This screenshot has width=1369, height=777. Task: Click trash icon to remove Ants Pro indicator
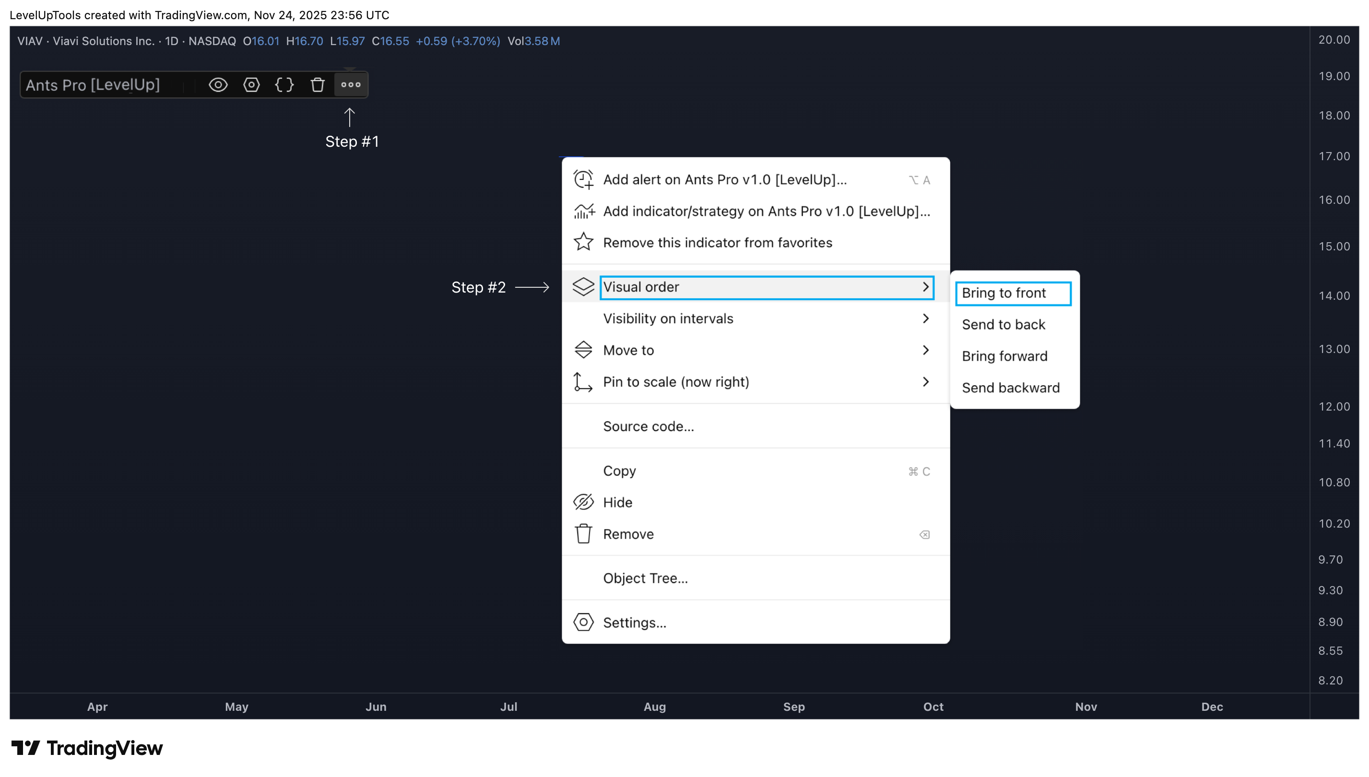pyautogui.click(x=318, y=85)
